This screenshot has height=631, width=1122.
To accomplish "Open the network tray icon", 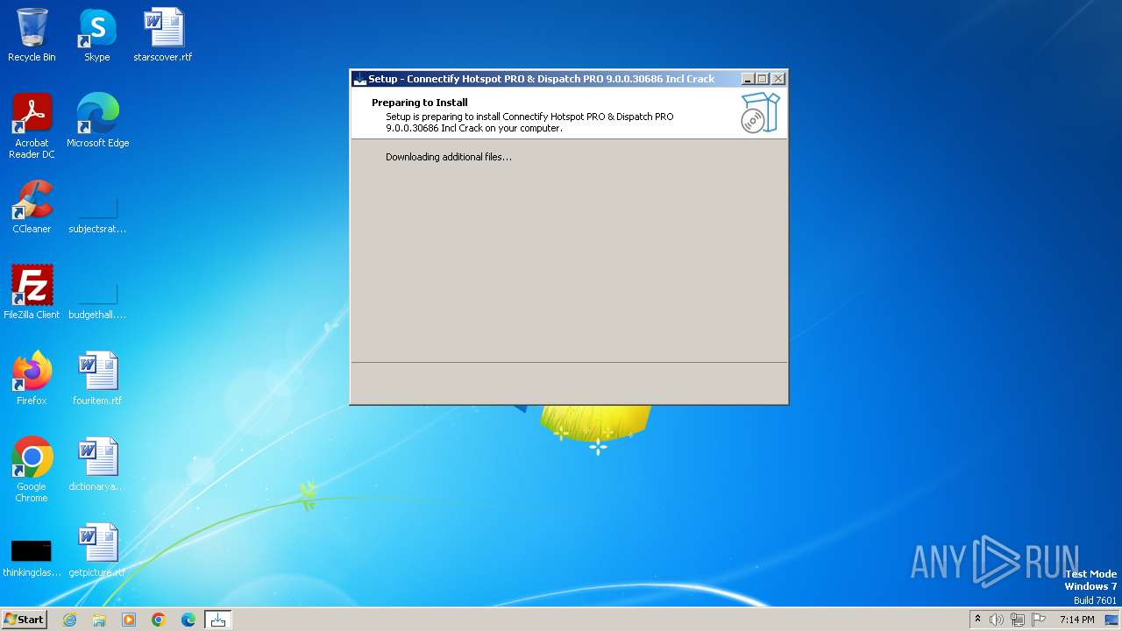I will click(x=1018, y=620).
